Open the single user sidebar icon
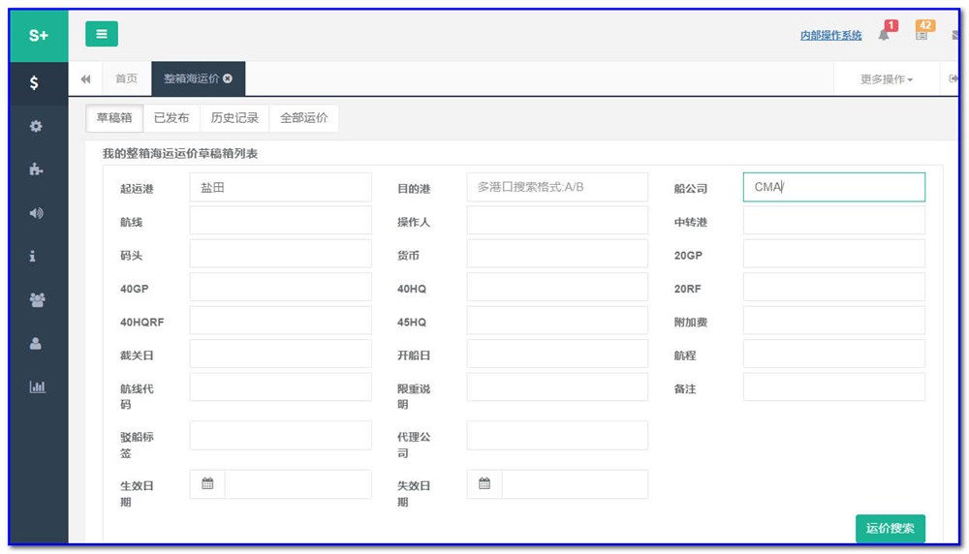Image resolution: width=969 pixels, height=554 pixels. [x=36, y=344]
